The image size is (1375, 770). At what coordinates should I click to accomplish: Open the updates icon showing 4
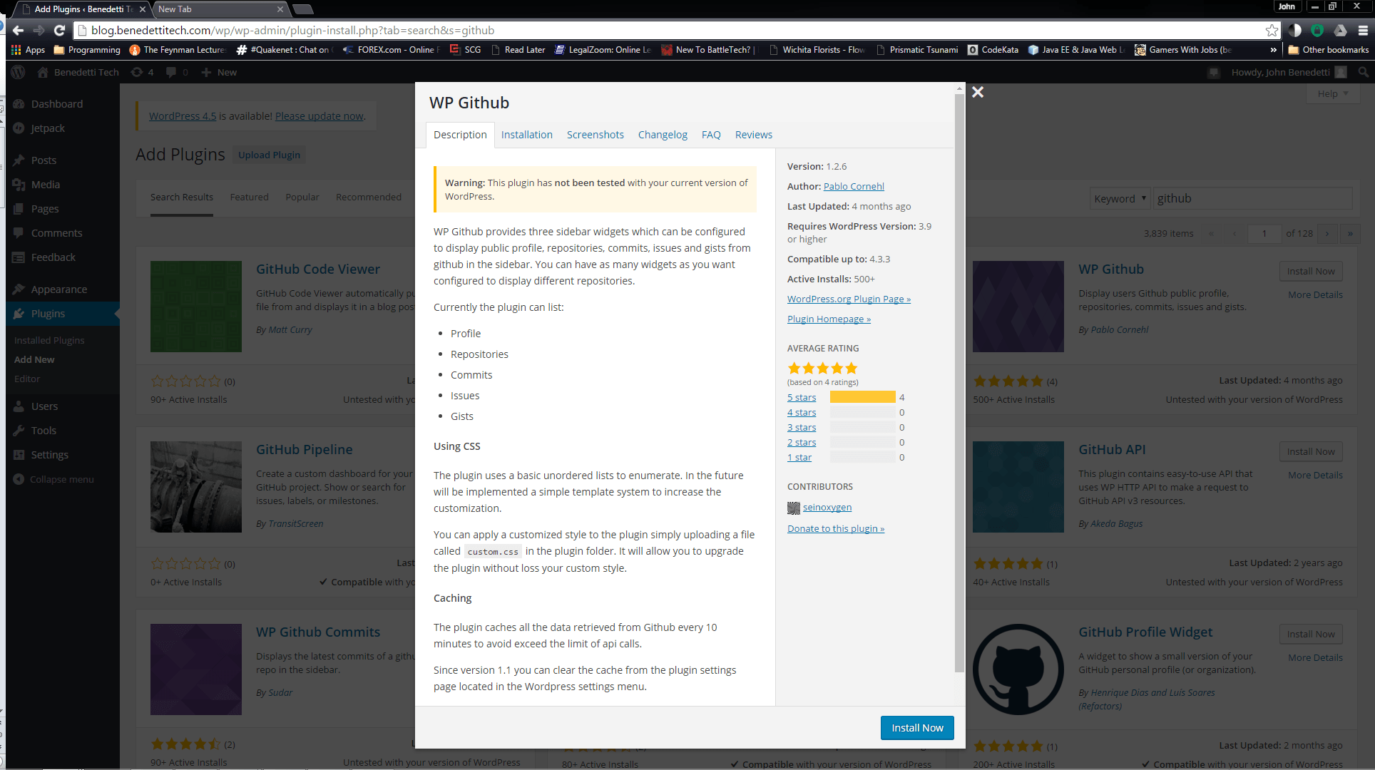[x=142, y=72]
